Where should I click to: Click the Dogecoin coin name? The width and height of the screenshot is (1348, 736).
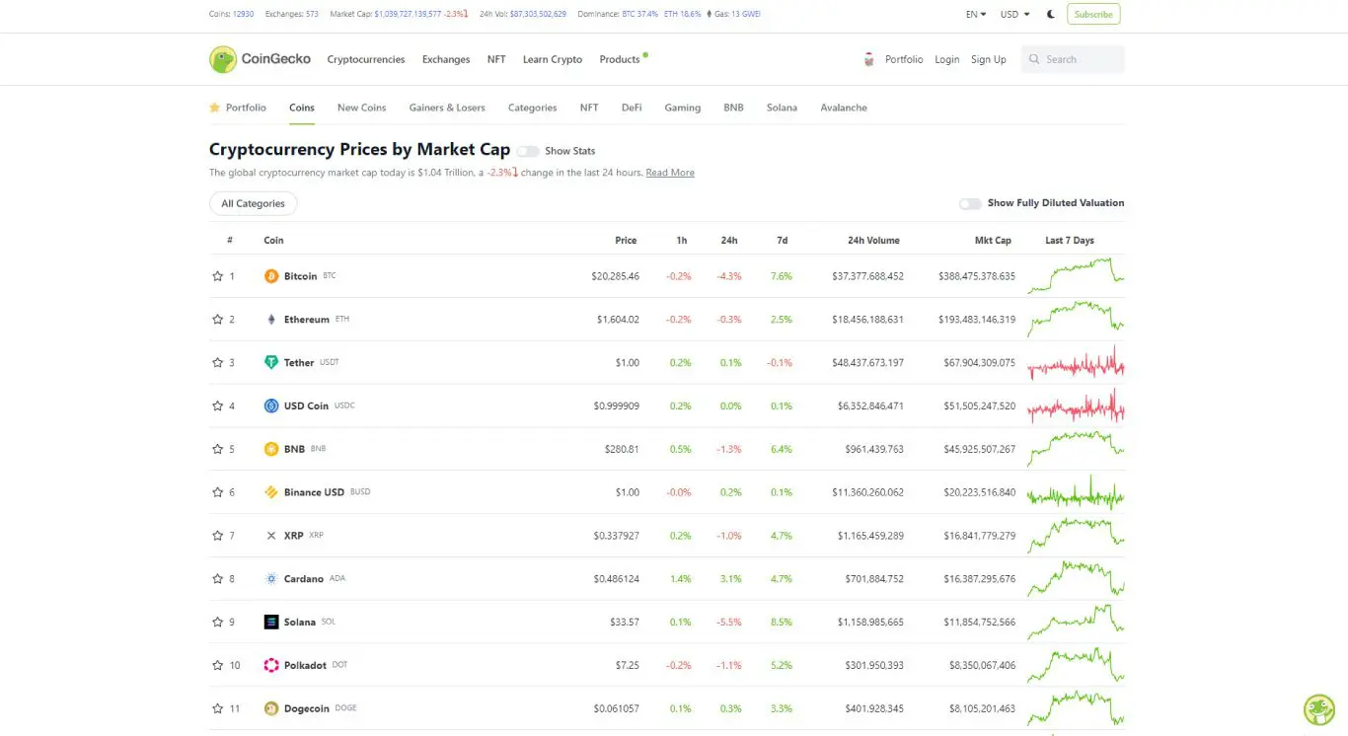307,708
